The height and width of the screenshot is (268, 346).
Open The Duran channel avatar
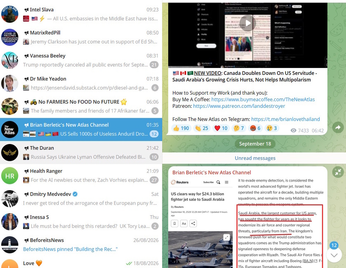(x=10, y=152)
